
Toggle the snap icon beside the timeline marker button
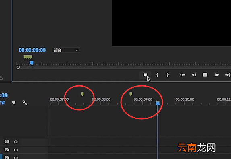[x=2, y=103]
